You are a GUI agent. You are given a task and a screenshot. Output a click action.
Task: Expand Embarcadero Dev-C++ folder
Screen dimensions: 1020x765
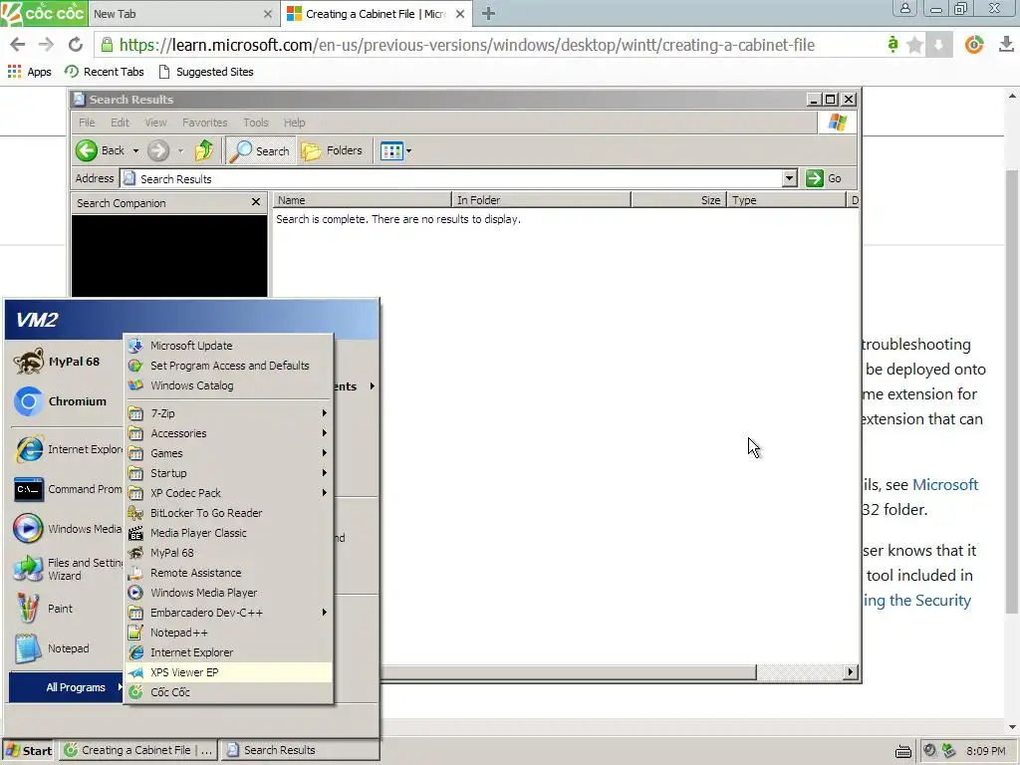[x=228, y=613]
